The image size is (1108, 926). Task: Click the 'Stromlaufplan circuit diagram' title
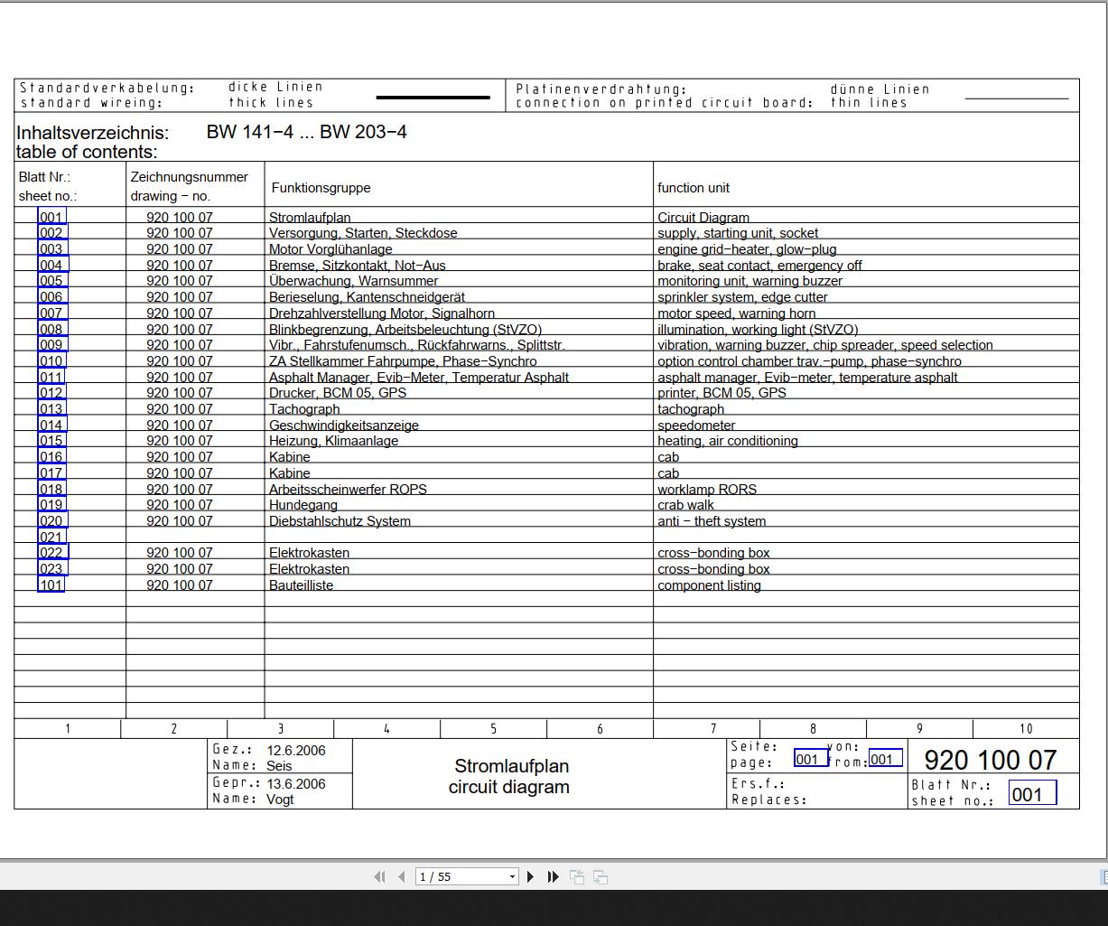(x=509, y=776)
